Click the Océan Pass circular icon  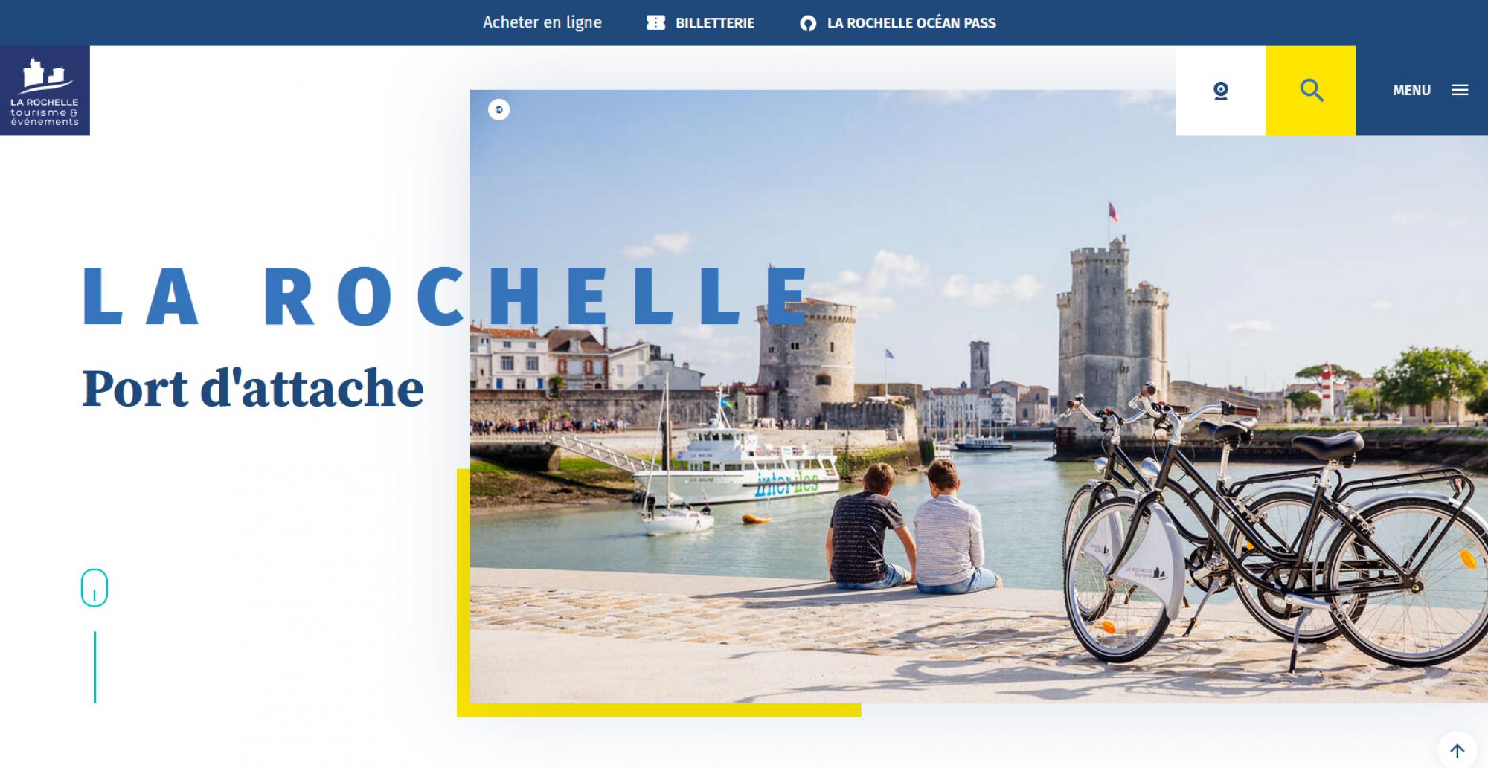pyautogui.click(x=808, y=24)
